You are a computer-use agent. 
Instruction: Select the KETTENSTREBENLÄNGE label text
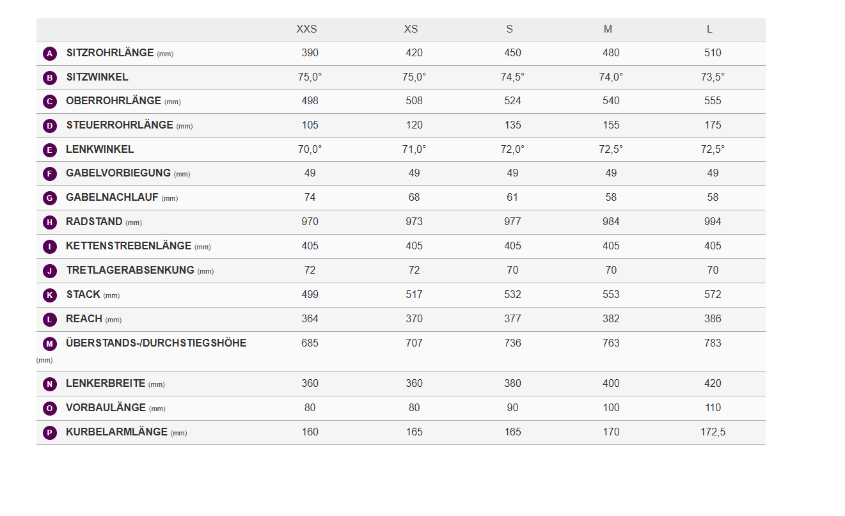click(x=129, y=246)
